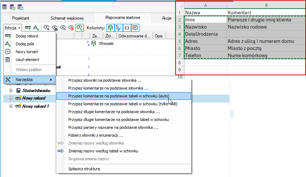The image size is (306, 177).
Task: Click the eye with padlock toolbar icon
Action: point(55,28)
